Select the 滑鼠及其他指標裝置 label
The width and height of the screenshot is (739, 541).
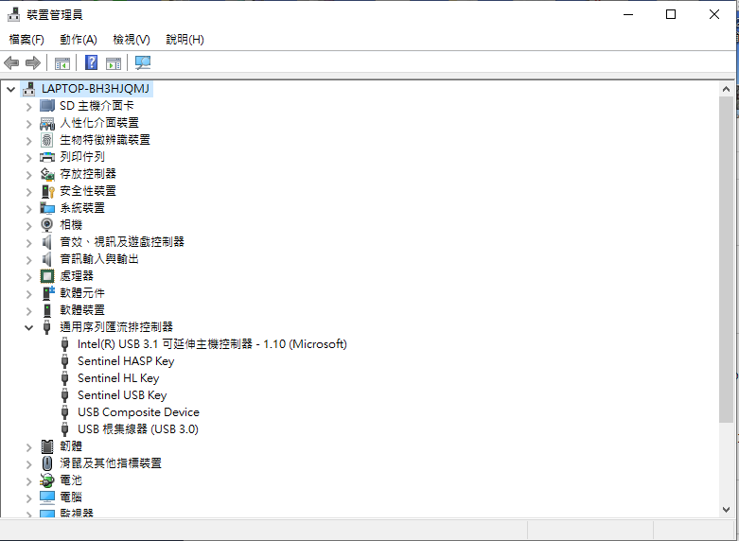point(111,462)
